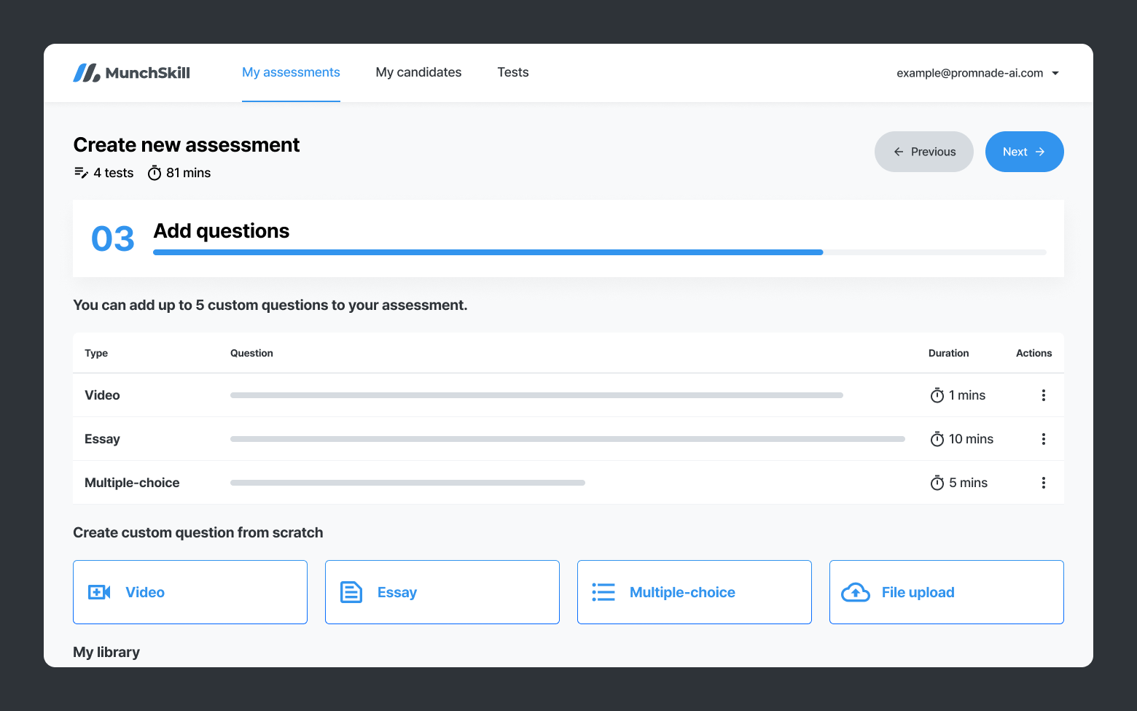Create a custom Video question
The image size is (1137, 711).
pyautogui.click(x=190, y=592)
